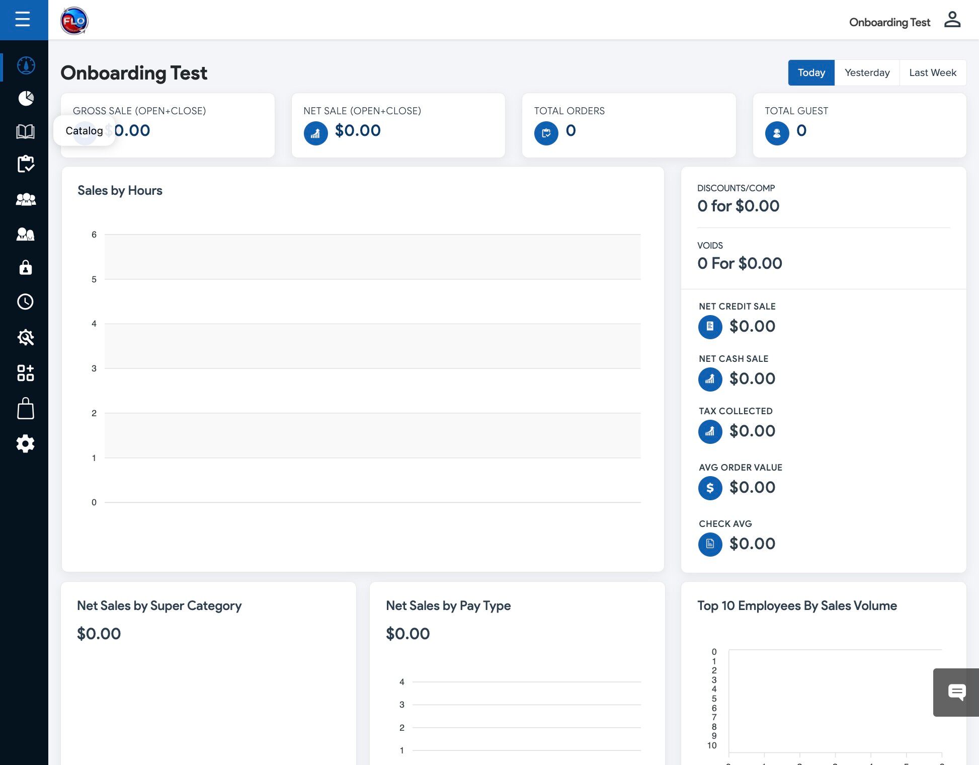979x765 pixels.
Task: Open the add apps grid icon
Action: coord(25,373)
